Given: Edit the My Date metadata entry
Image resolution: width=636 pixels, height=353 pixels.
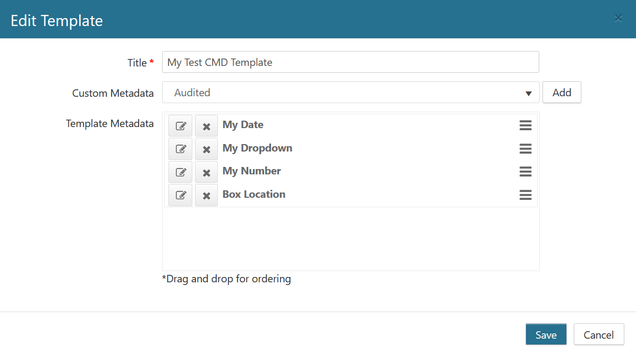Looking at the screenshot, I should (180, 126).
